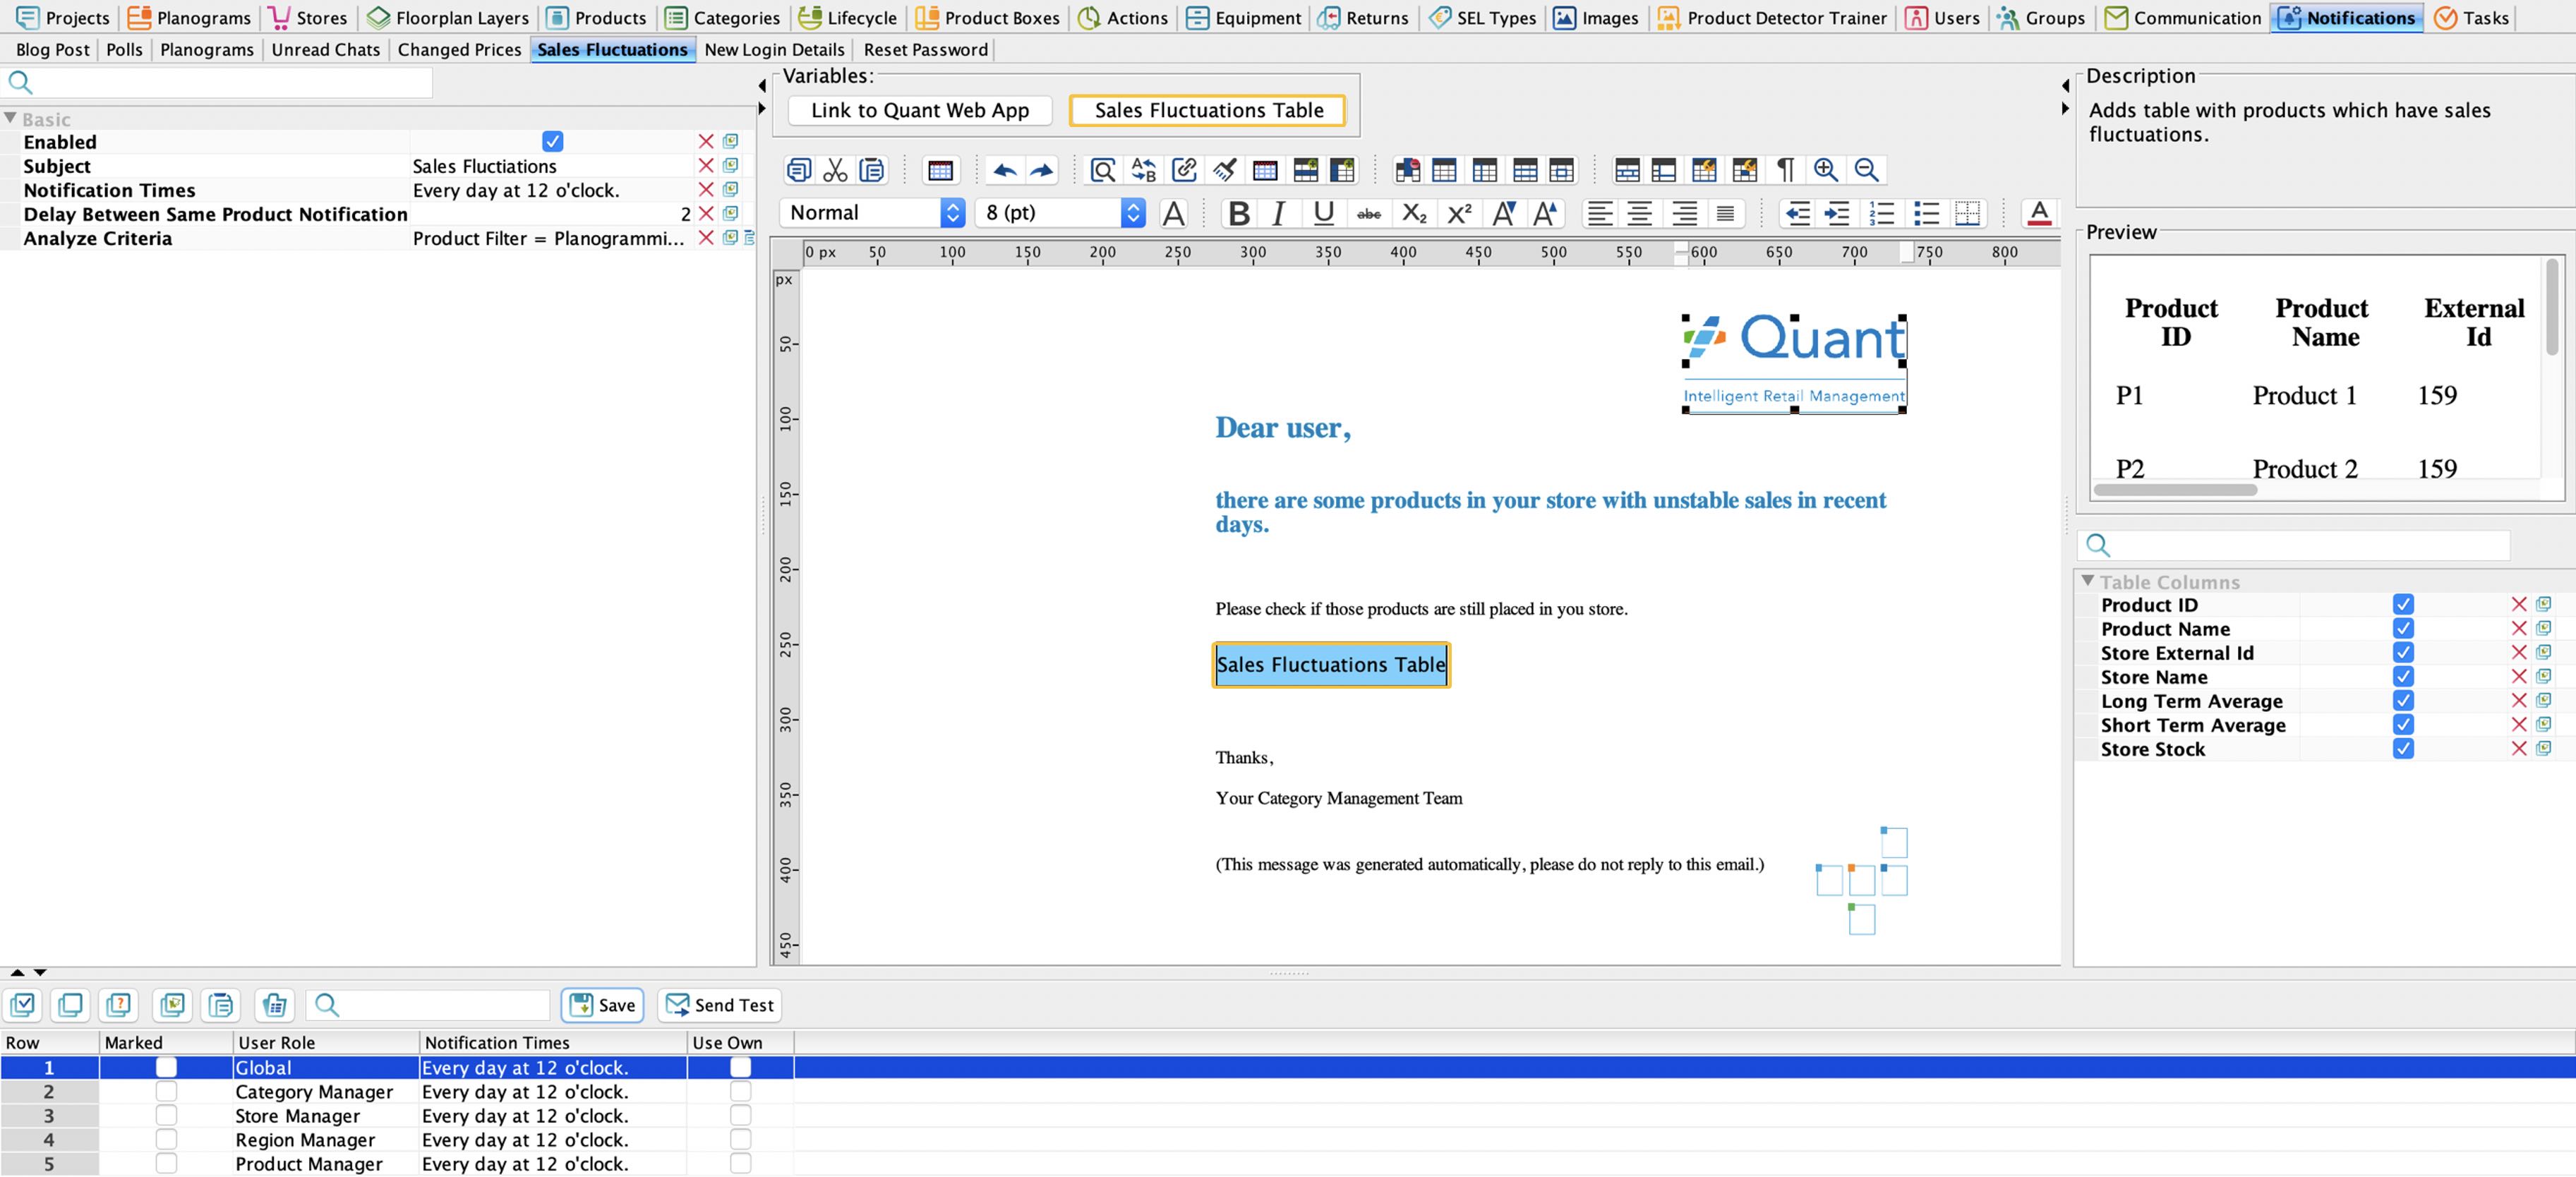Click the Table Columns search field
The image size is (2576, 1177).
(x=2295, y=545)
